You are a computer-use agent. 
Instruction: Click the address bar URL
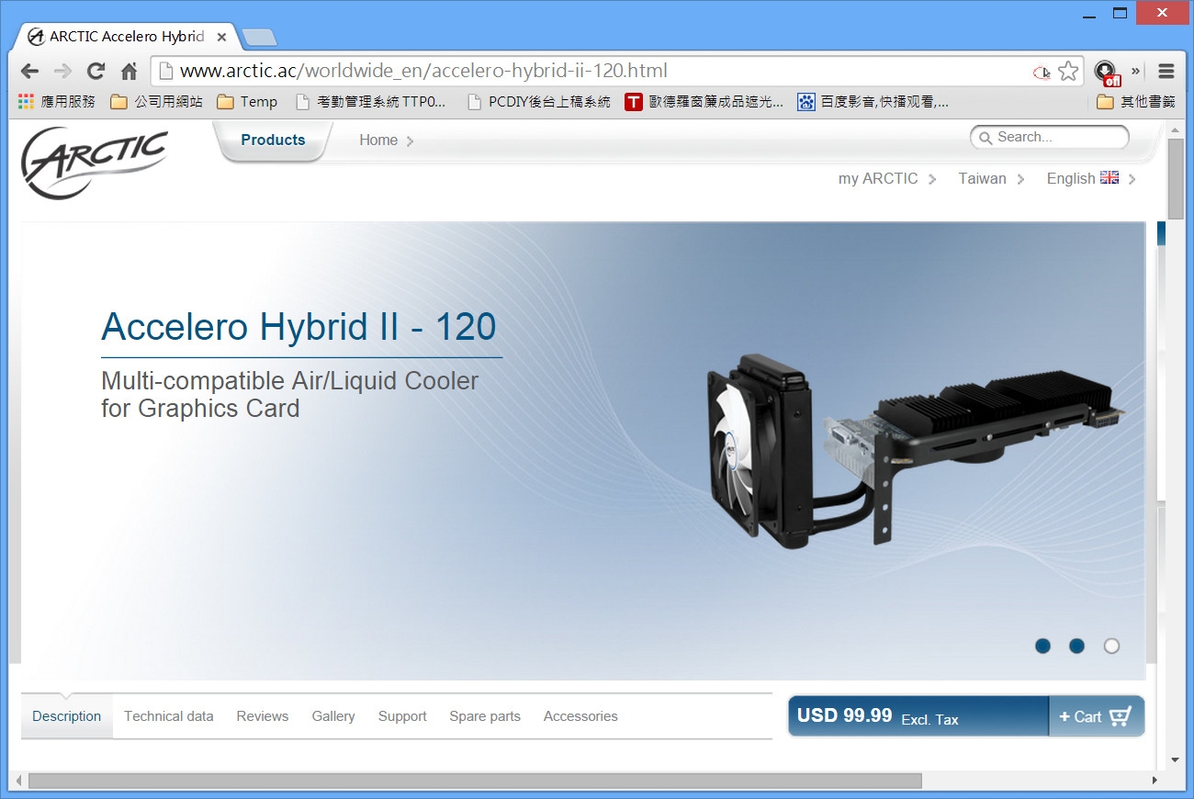(423, 71)
